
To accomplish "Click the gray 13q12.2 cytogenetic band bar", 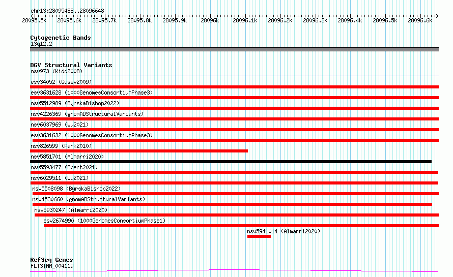I will tap(234, 49).
